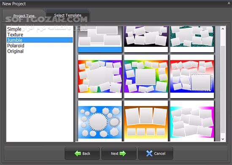Select the blue gear-shaped frames template
Screen dimensions: 232x165
point(100,121)
